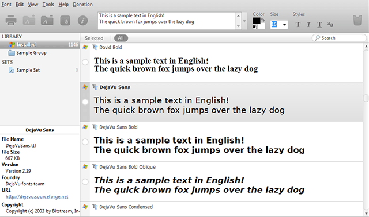
Task: Click the Search fonts field
Action: [x=339, y=38]
